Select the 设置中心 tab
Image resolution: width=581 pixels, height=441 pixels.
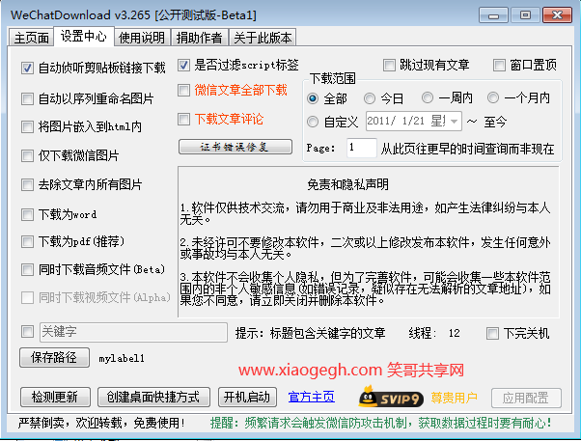(84, 37)
